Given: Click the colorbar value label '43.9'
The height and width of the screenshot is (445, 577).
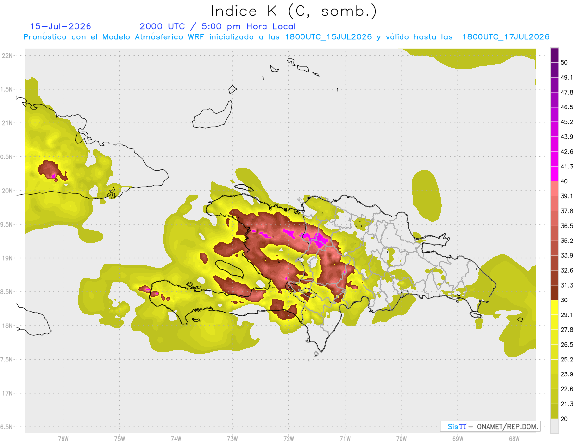Looking at the screenshot, I should 566,137.
